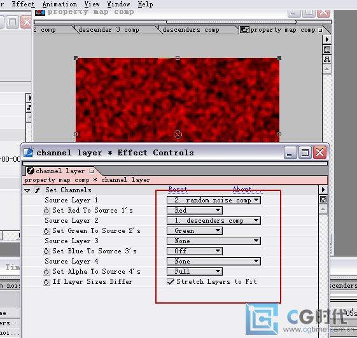The height and width of the screenshot is (338, 357).
Task: Click Effect Controls scroll-up arrow
Action: click(x=323, y=209)
